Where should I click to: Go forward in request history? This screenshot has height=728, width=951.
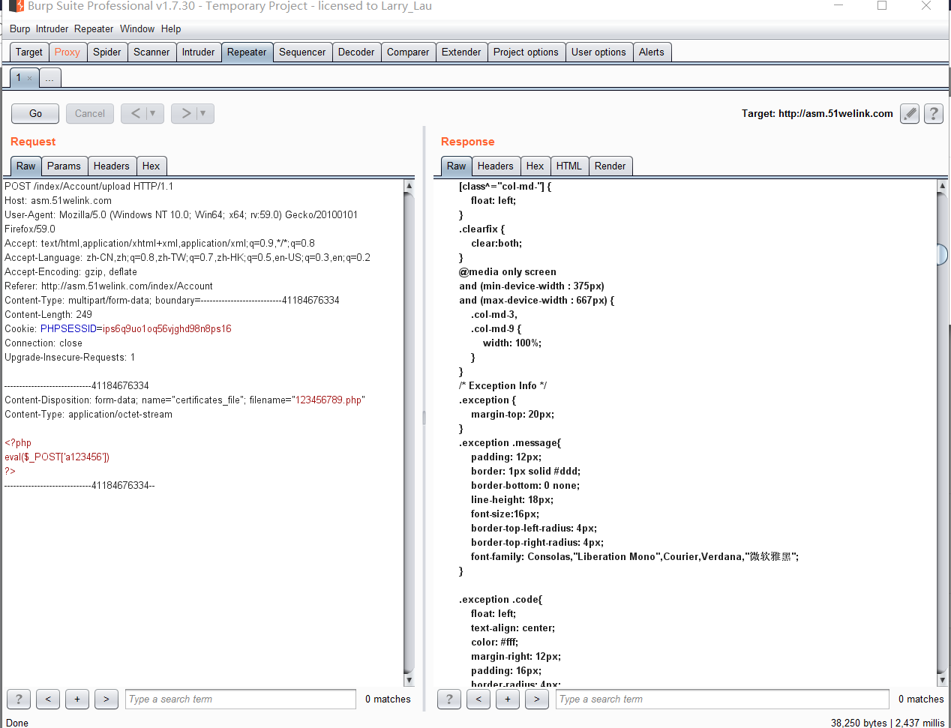pos(185,113)
